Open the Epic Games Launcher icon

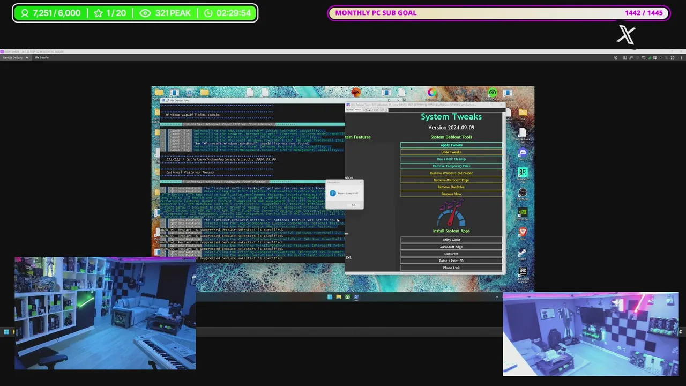(523, 273)
